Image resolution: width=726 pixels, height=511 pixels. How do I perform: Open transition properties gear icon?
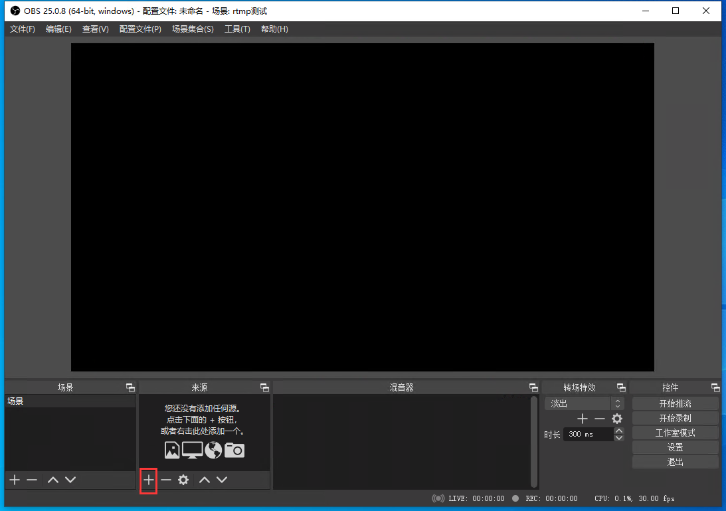616,419
